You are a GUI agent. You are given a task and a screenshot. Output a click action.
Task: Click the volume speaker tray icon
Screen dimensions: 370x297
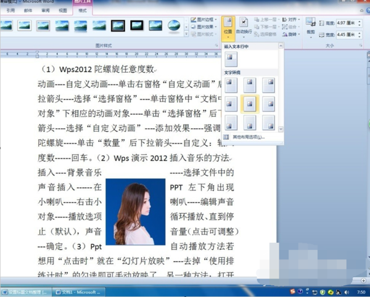pos(347,292)
